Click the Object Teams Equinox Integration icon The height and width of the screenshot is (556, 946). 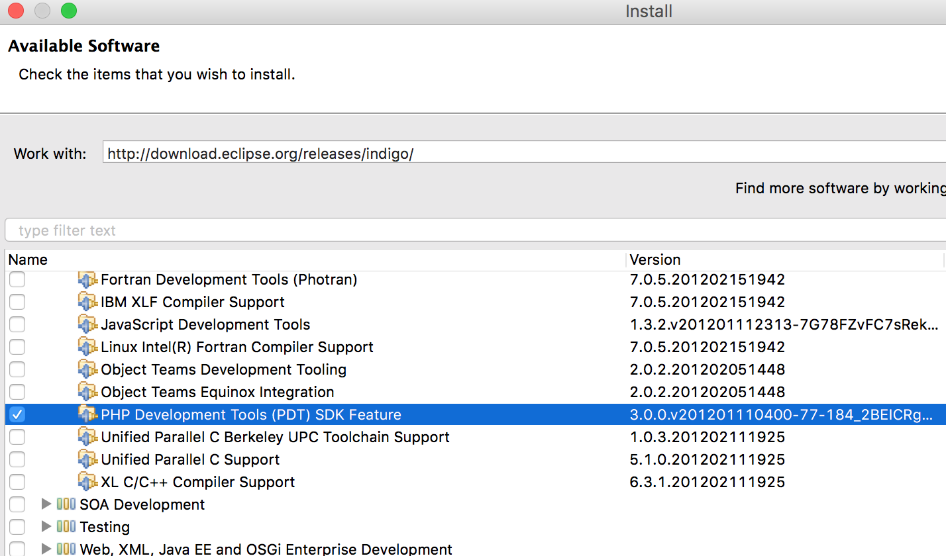coord(87,393)
